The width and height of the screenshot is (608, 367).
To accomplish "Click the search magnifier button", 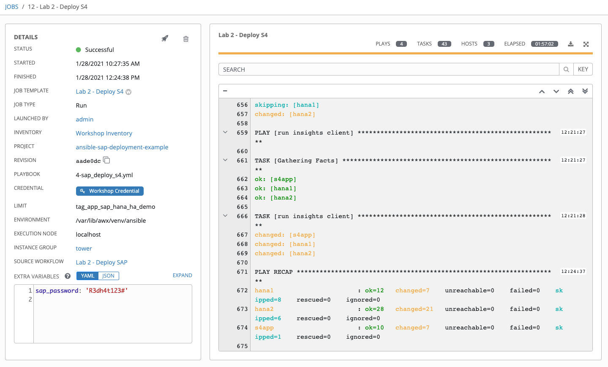I will pos(566,69).
